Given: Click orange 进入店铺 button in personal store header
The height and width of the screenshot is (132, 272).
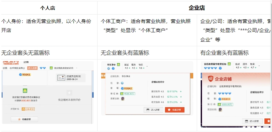Looking at the screenshot, I should click(32, 68).
